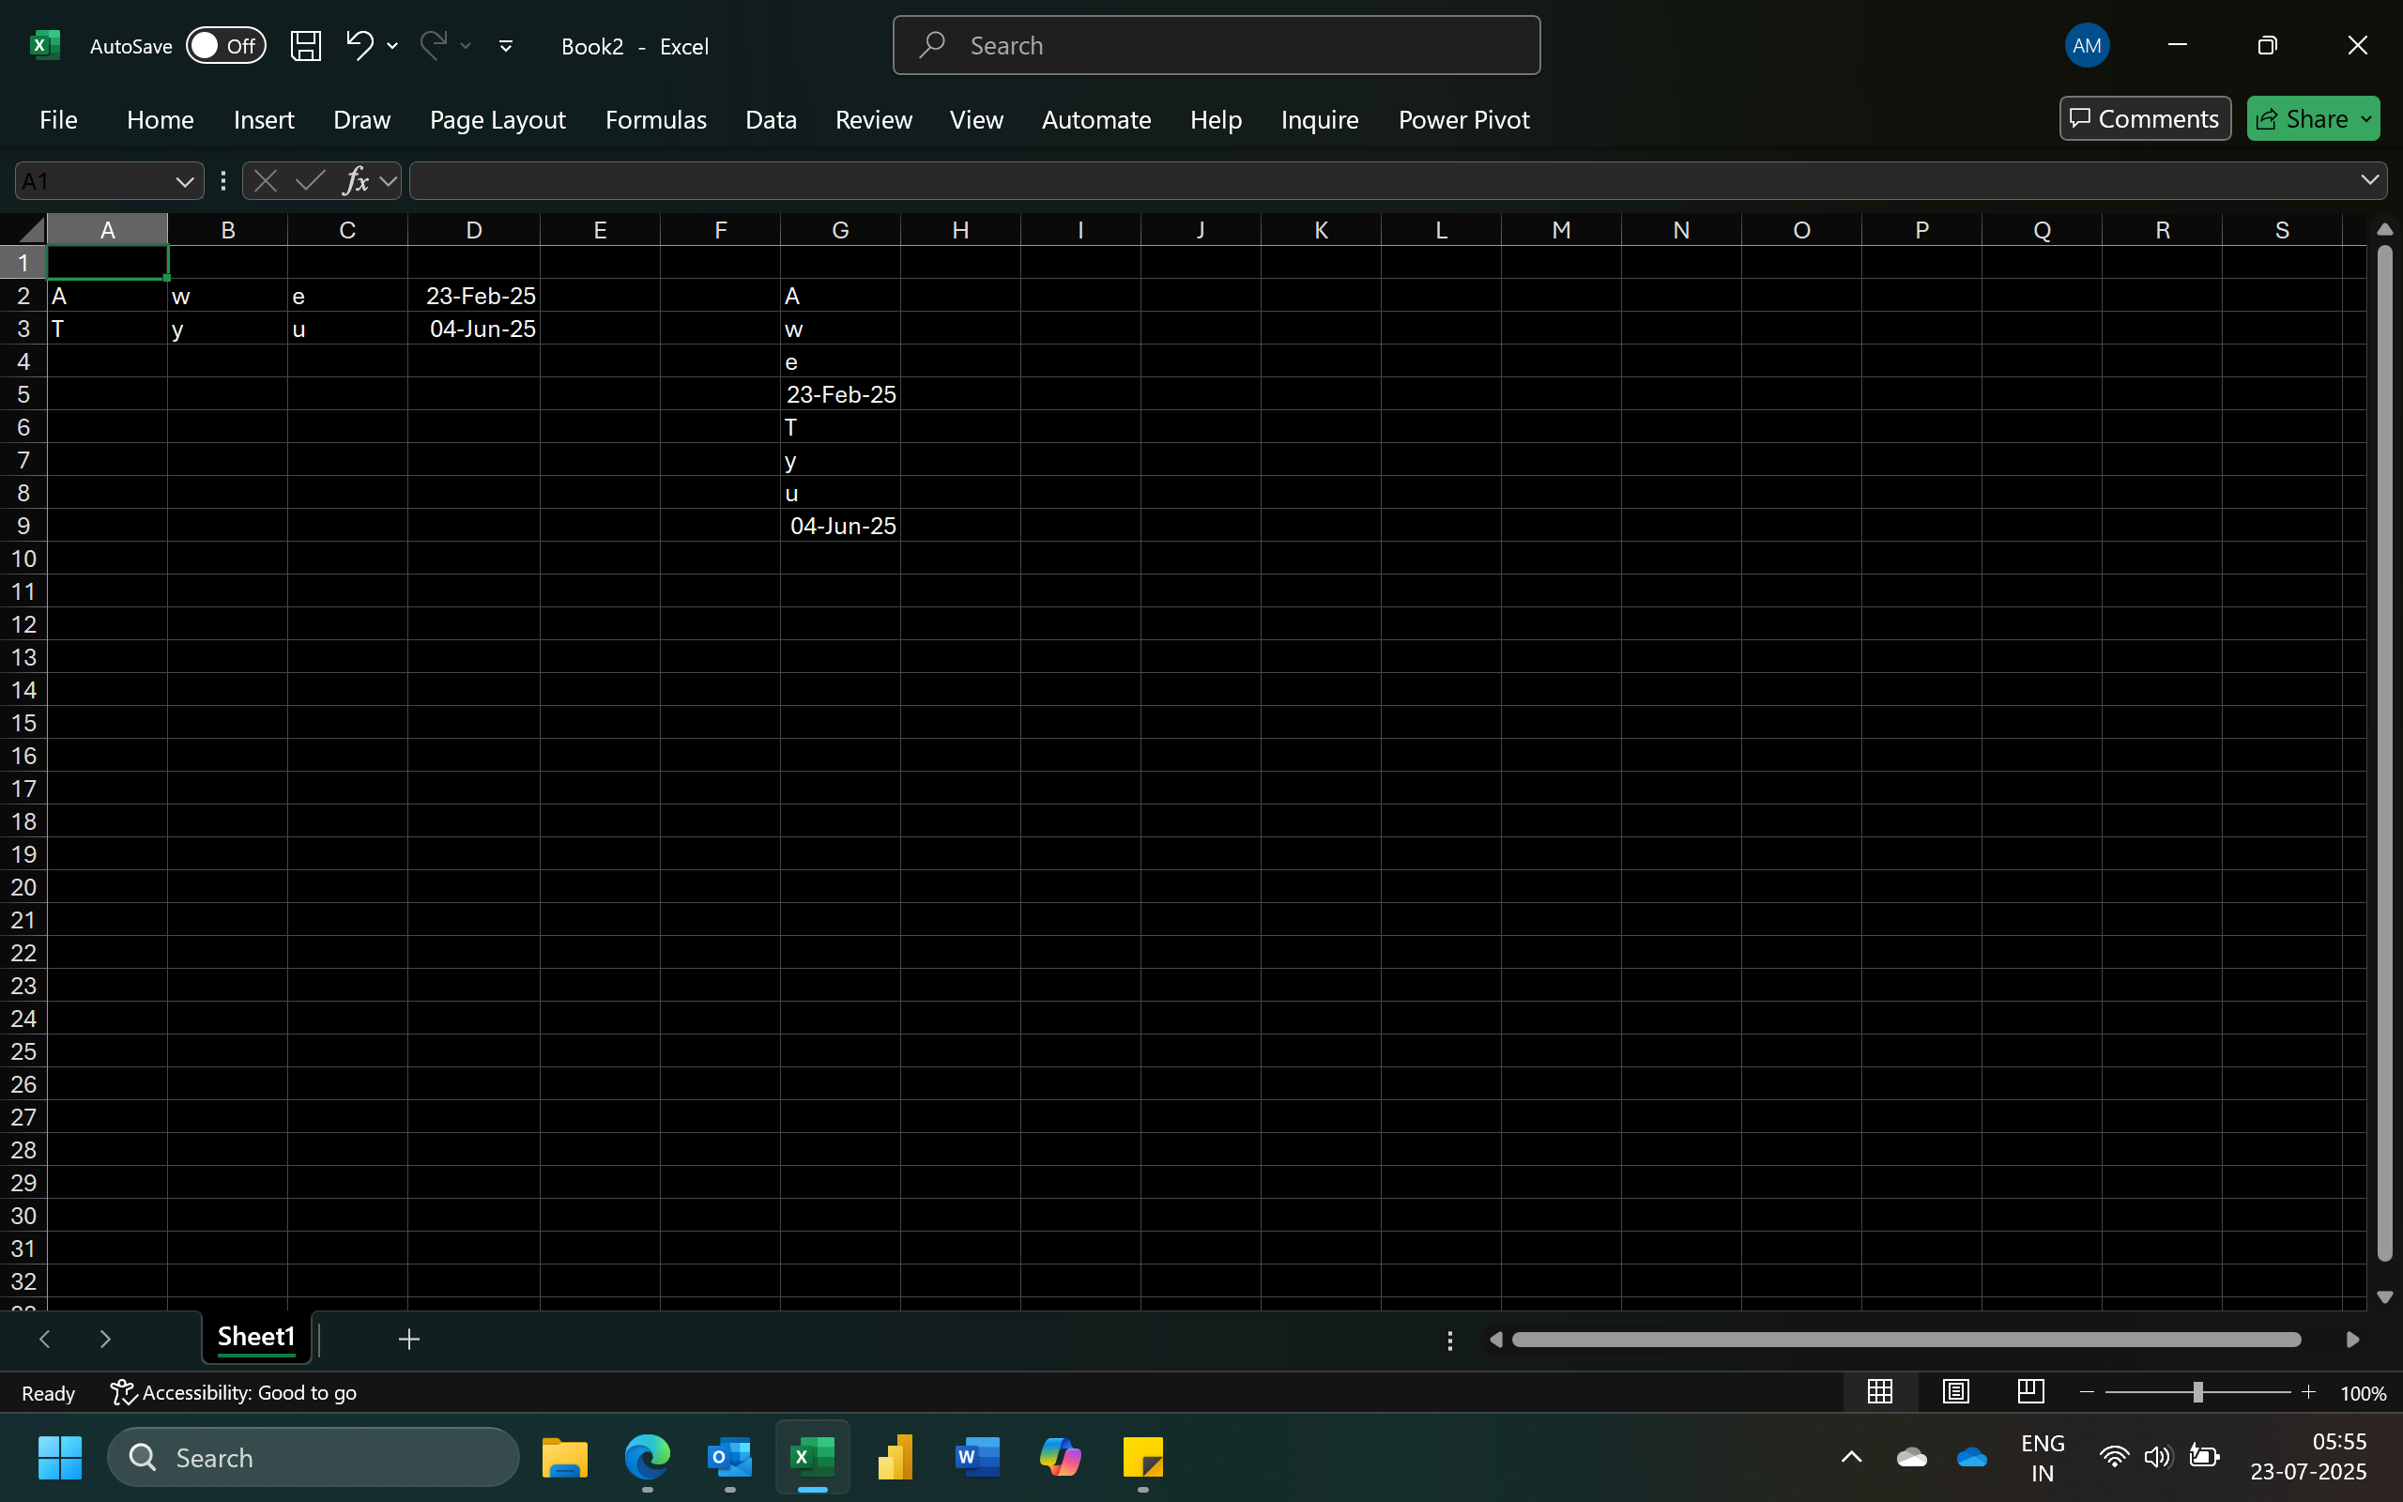This screenshot has width=2403, height=1502.
Task: Open Customize Quick Access Toolbar dropdown
Action: [x=505, y=46]
